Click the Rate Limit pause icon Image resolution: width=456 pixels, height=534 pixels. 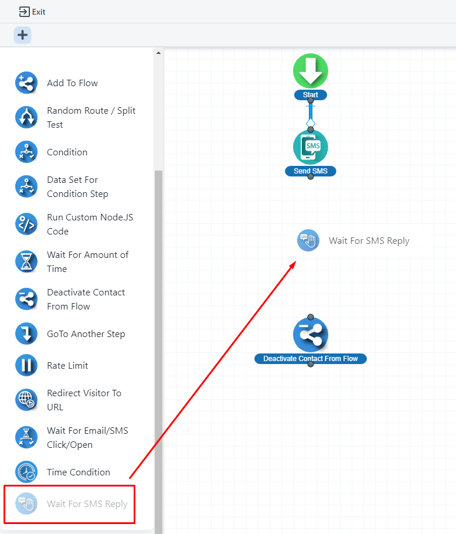26,365
